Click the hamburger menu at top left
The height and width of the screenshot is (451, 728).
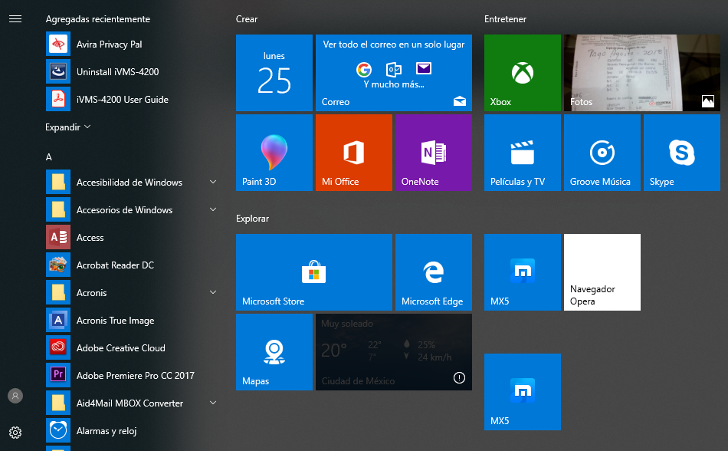(x=15, y=19)
